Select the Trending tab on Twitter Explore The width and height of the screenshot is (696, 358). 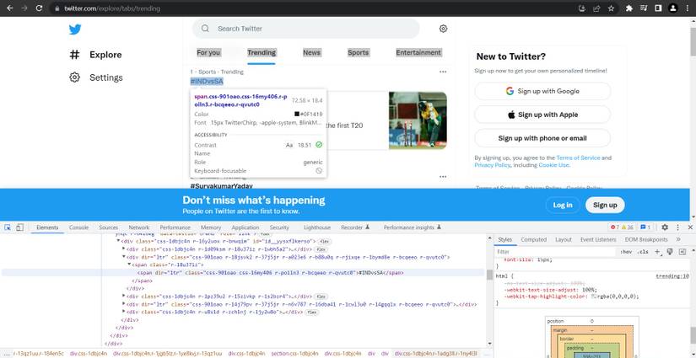(262, 52)
